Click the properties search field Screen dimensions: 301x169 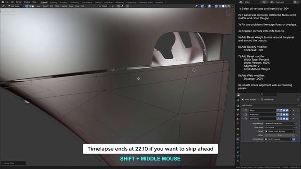pyautogui.click(x=269, y=94)
